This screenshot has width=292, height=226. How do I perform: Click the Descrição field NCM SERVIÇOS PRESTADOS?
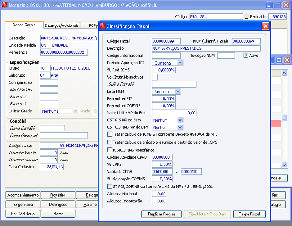point(206,48)
